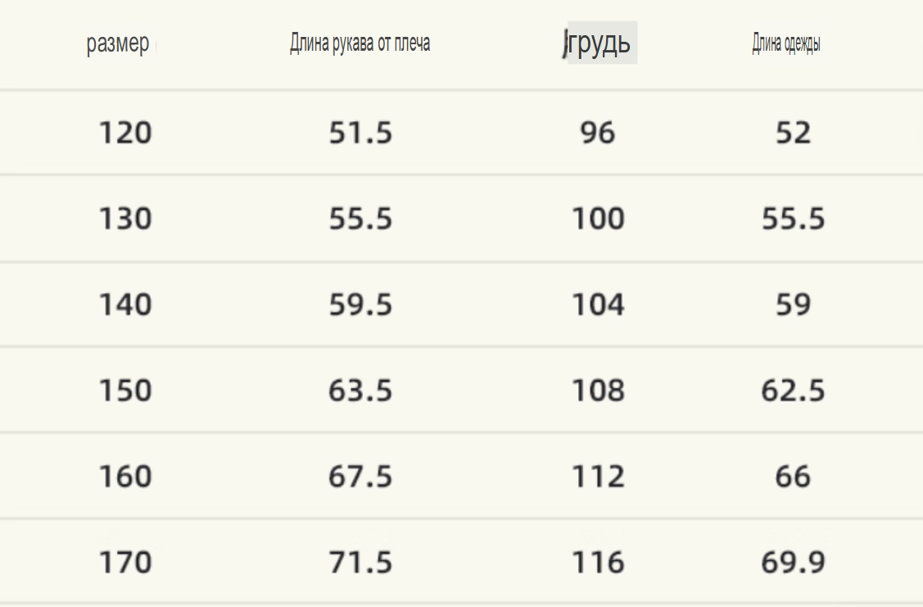Image resolution: width=923 pixels, height=607 pixels.
Task: Select the "Длина рукава от плеча" header
Action: point(360,43)
